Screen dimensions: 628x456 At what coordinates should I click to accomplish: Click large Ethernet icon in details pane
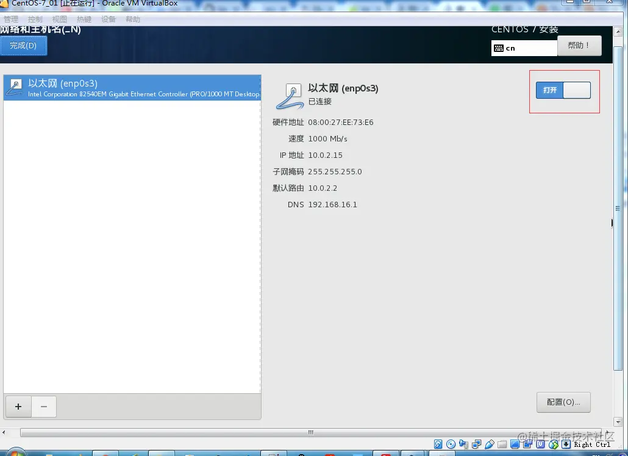click(x=290, y=96)
